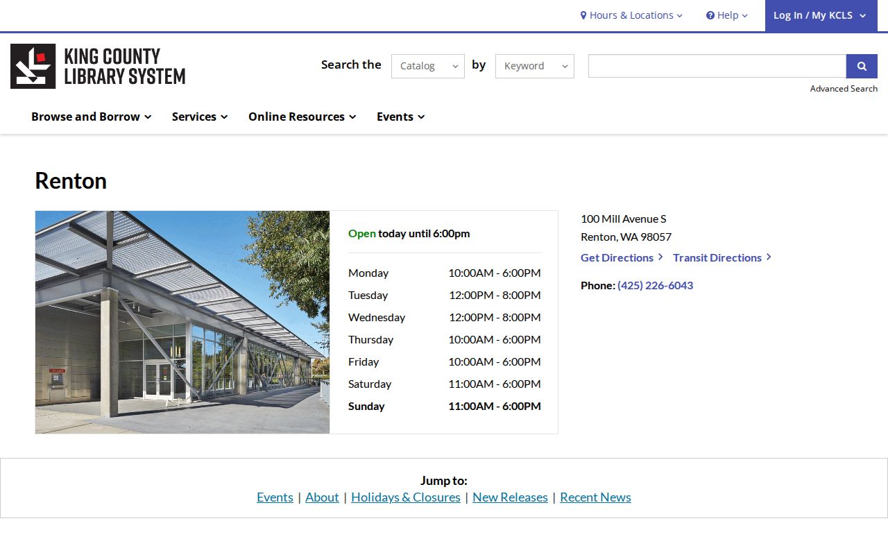Click the Thursday hours row
The width and height of the screenshot is (888, 555).
click(x=445, y=339)
